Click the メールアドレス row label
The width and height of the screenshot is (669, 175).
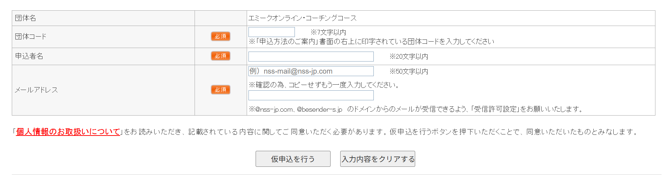36,90
